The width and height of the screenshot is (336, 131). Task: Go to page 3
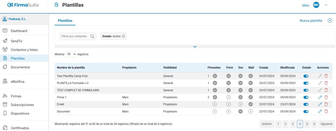pyautogui.click(x=293, y=124)
